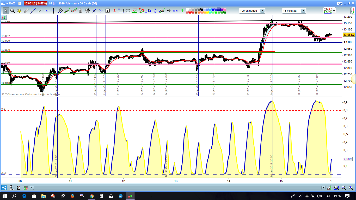356x200 pixels.
Task: Select the magnifying glass zoom tool
Action: [x=13, y=11]
